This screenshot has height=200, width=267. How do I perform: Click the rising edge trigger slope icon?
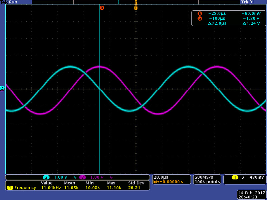click(x=245, y=177)
